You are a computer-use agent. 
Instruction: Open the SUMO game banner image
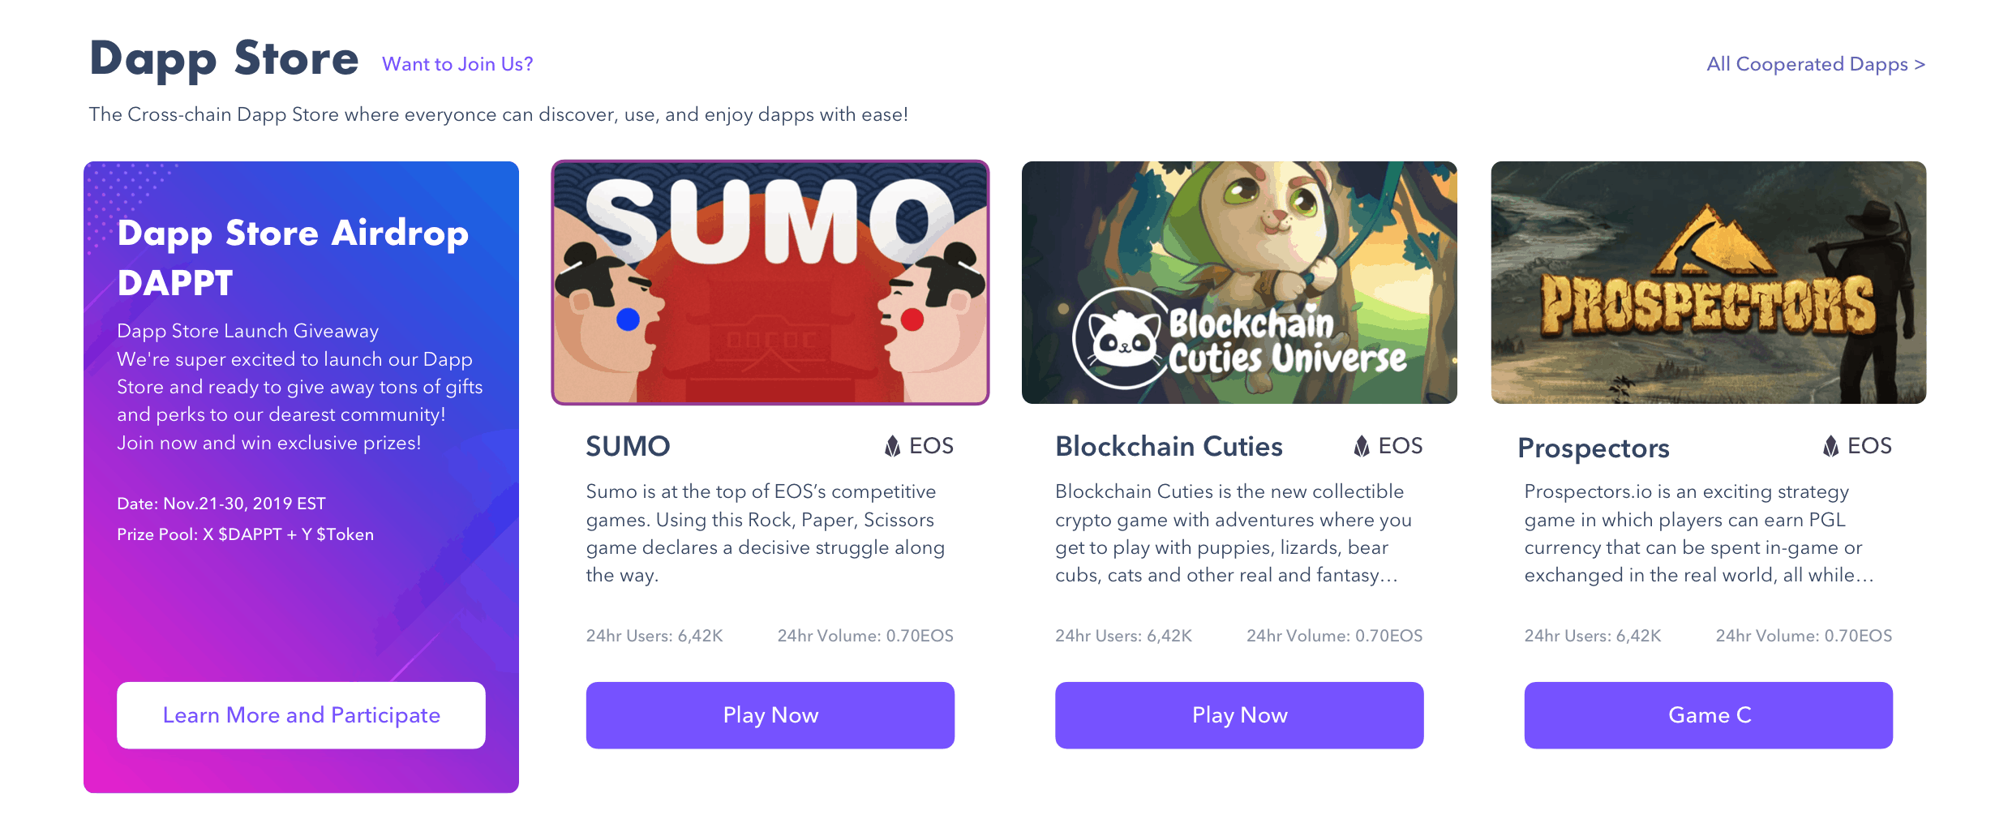click(x=770, y=282)
